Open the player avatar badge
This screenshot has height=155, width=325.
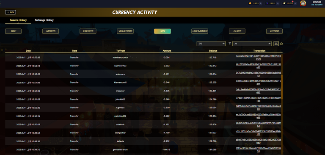pyautogui.click(x=303, y=3)
